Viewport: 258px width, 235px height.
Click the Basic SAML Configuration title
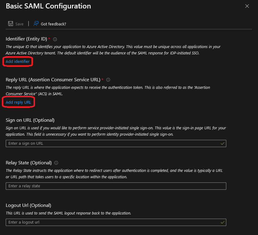pos(48,6)
